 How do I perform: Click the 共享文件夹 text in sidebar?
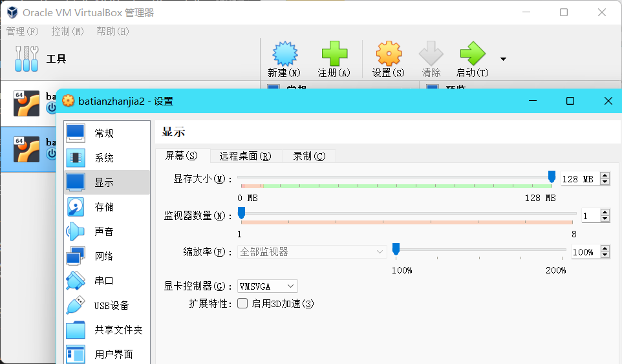coord(118,330)
